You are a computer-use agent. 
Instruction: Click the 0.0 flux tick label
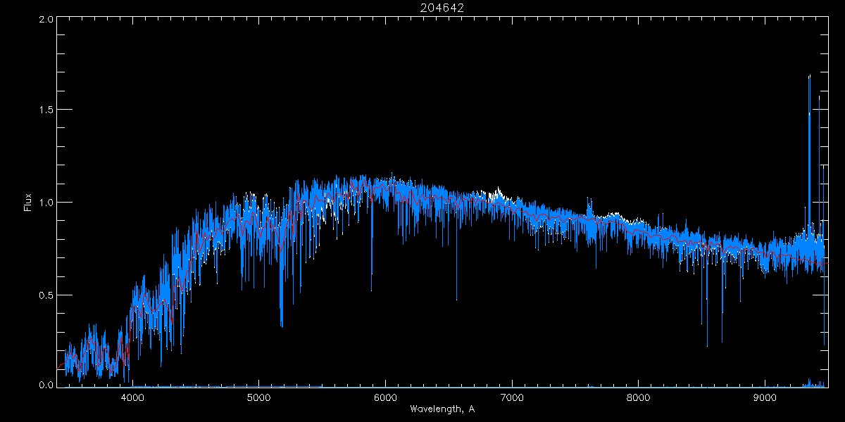(x=45, y=385)
